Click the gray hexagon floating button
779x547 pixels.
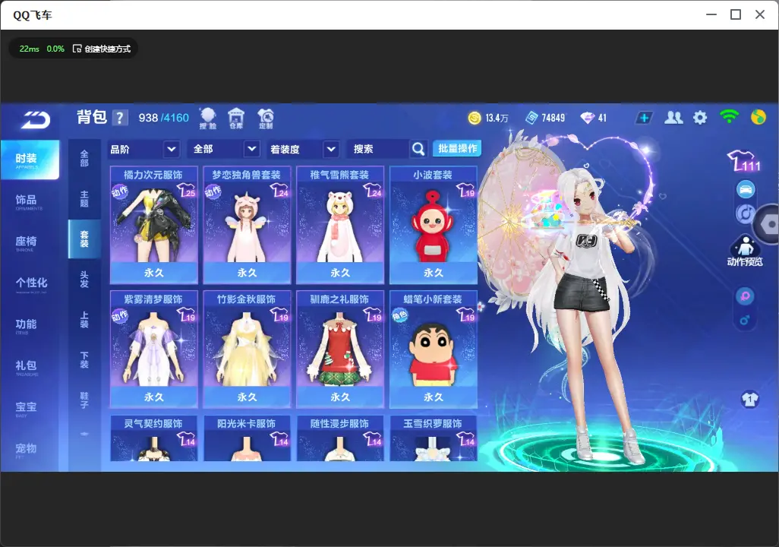(x=768, y=224)
